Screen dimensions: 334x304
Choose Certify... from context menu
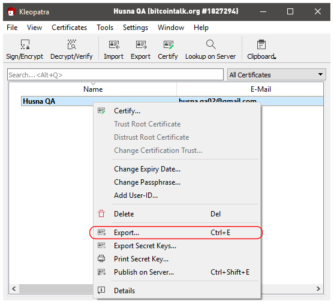[177, 111]
